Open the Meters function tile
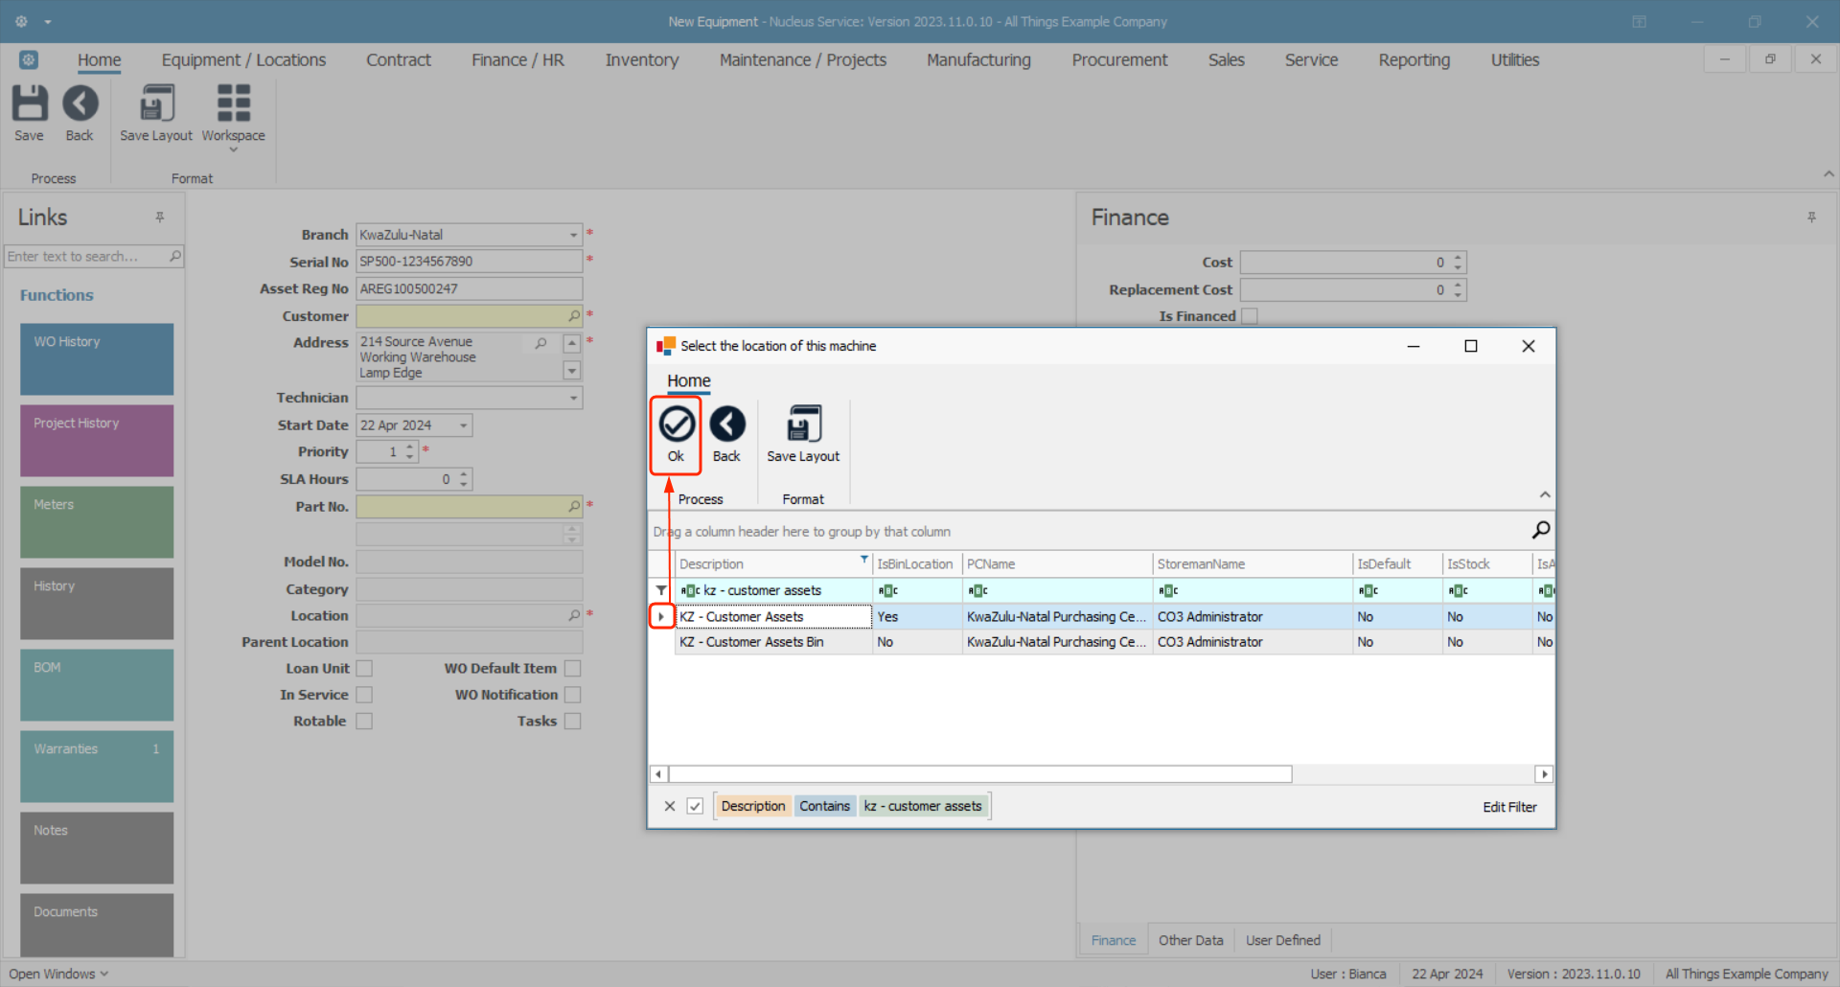 click(x=97, y=522)
